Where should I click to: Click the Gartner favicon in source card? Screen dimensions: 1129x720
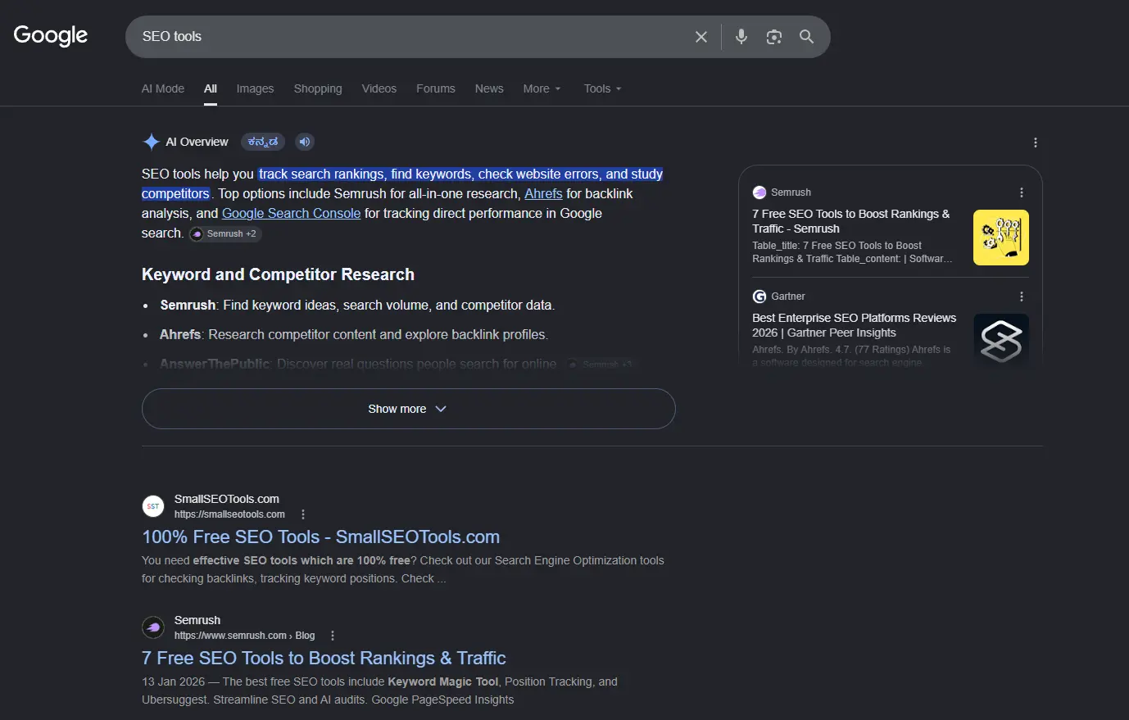tap(759, 297)
